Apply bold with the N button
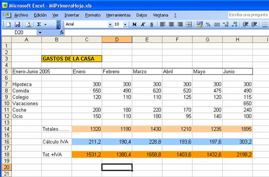This screenshot has height=177, width=269. pos(134,24)
